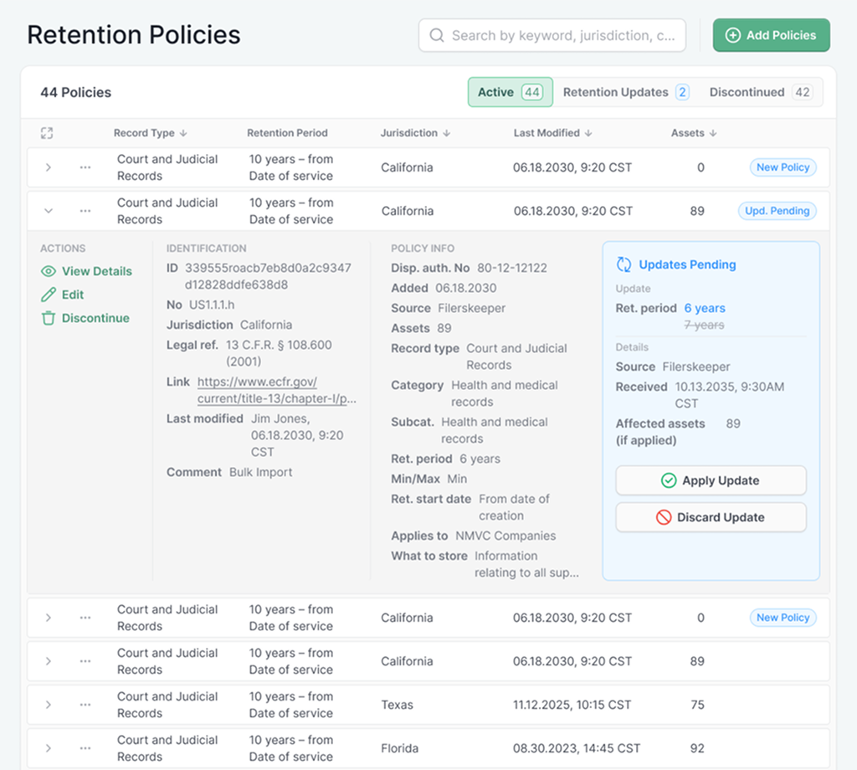This screenshot has height=770, width=857.
Task: Click the assets value 92
Action: (x=697, y=748)
